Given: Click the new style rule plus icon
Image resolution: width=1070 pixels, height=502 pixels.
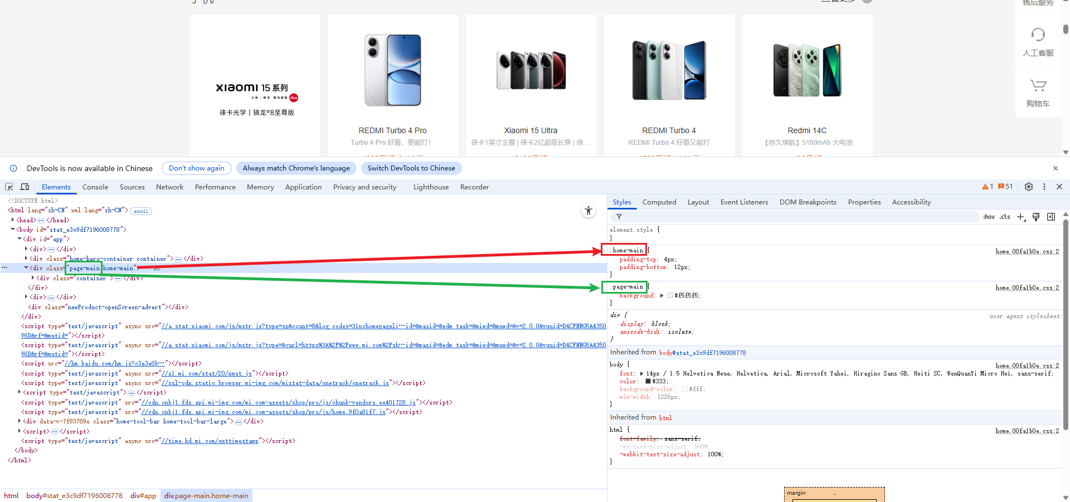Looking at the screenshot, I should pos(1021,217).
